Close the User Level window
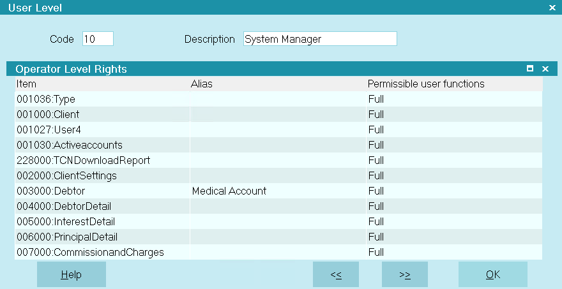The width and height of the screenshot is (562, 289). point(552,7)
